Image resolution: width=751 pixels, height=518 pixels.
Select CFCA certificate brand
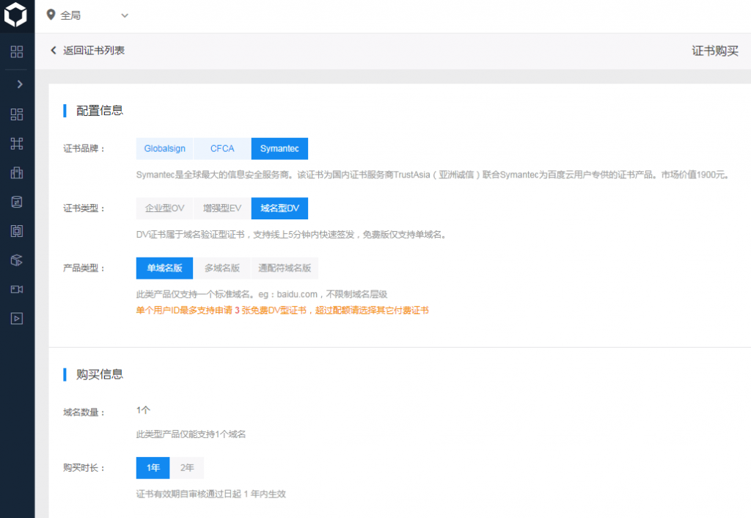coord(222,148)
